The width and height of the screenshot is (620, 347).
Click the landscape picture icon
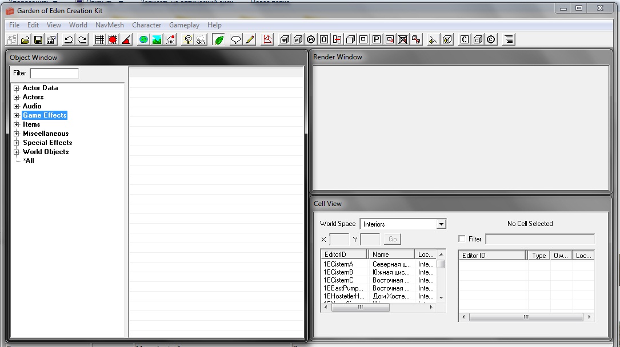pyautogui.click(x=157, y=39)
